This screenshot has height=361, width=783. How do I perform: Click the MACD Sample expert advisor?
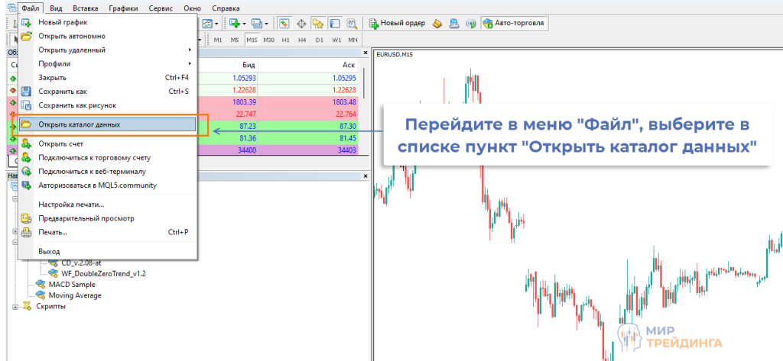click(x=73, y=284)
